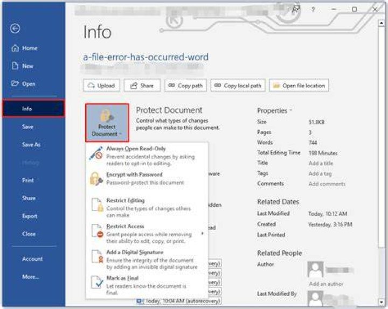Click the Author avatar picture
388x309 pixels.
pyautogui.click(x=315, y=270)
